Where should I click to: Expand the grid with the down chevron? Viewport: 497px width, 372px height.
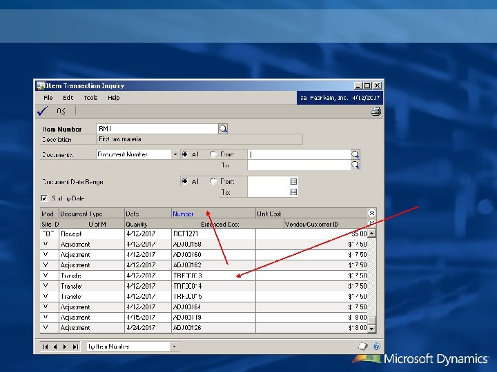click(372, 223)
